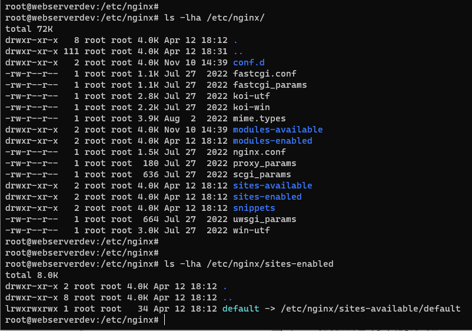This screenshot has width=472, height=331.
Task: Click the sites-available directory in the listing
Action: coord(272,186)
